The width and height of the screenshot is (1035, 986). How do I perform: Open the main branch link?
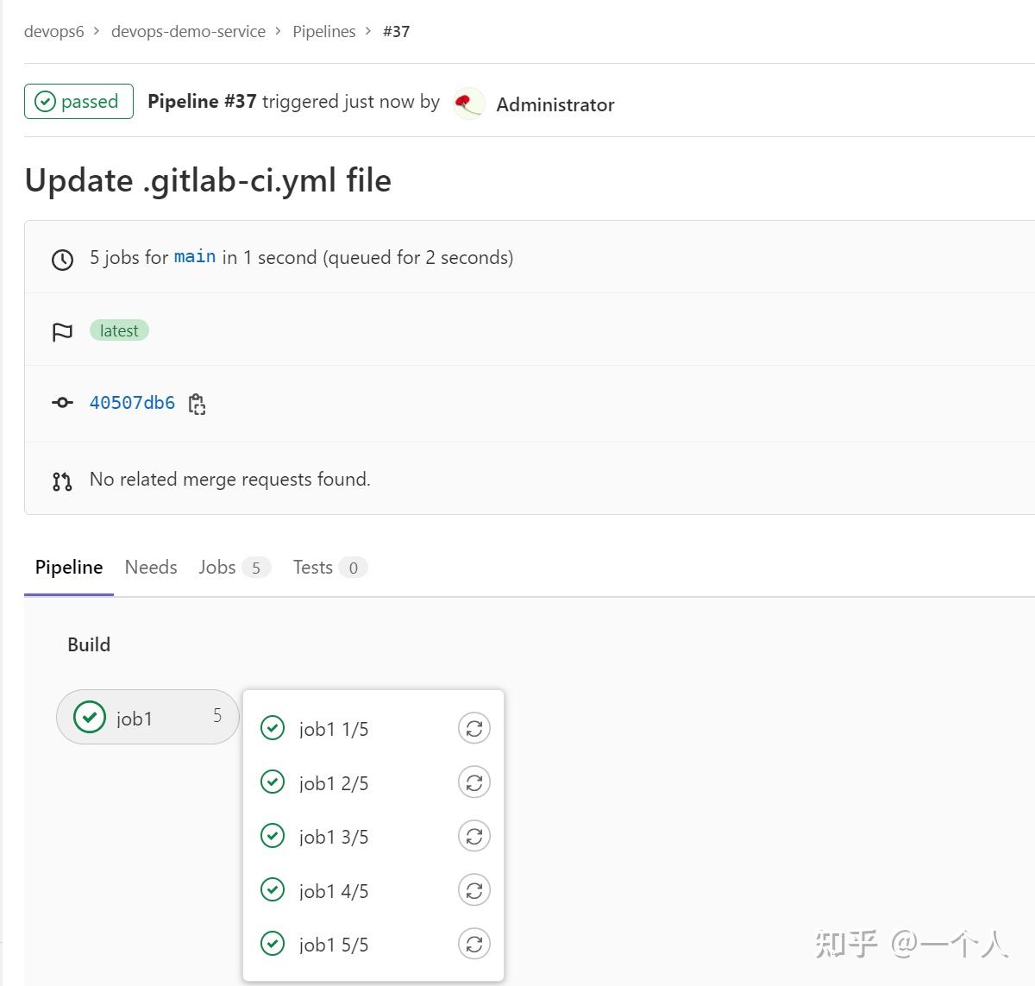click(195, 256)
